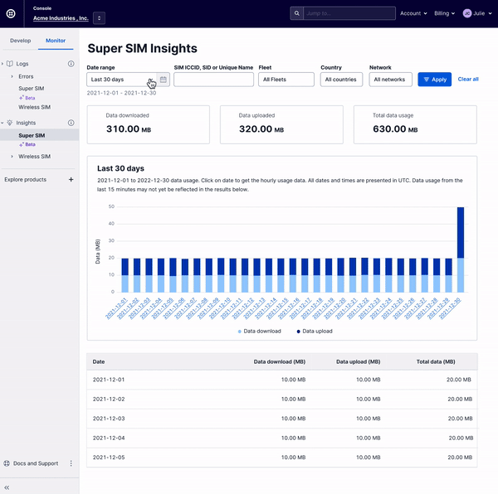Image resolution: width=498 pixels, height=494 pixels.
Task: Click the Logs info icon
Action: (71, 64)
